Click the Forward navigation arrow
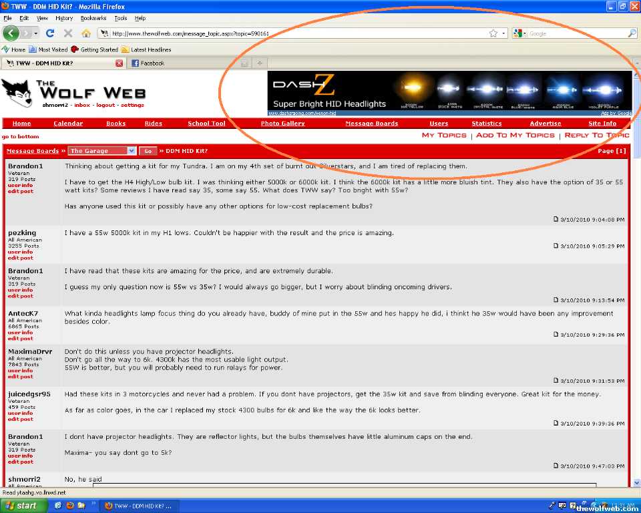Viewport: 641px width, 513px height. tap(27, 33)
